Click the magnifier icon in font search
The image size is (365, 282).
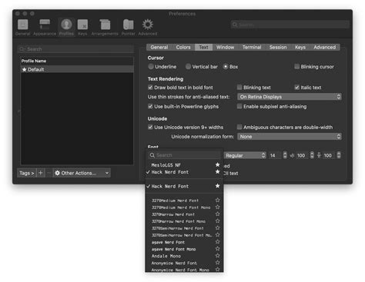pyautogui.click(x=152, y=155)
